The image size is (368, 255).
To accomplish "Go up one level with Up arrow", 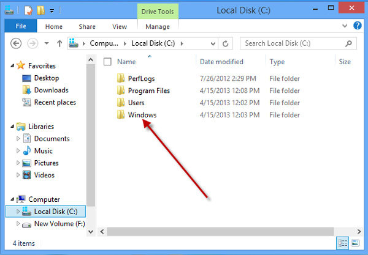I will click(59, 43).
